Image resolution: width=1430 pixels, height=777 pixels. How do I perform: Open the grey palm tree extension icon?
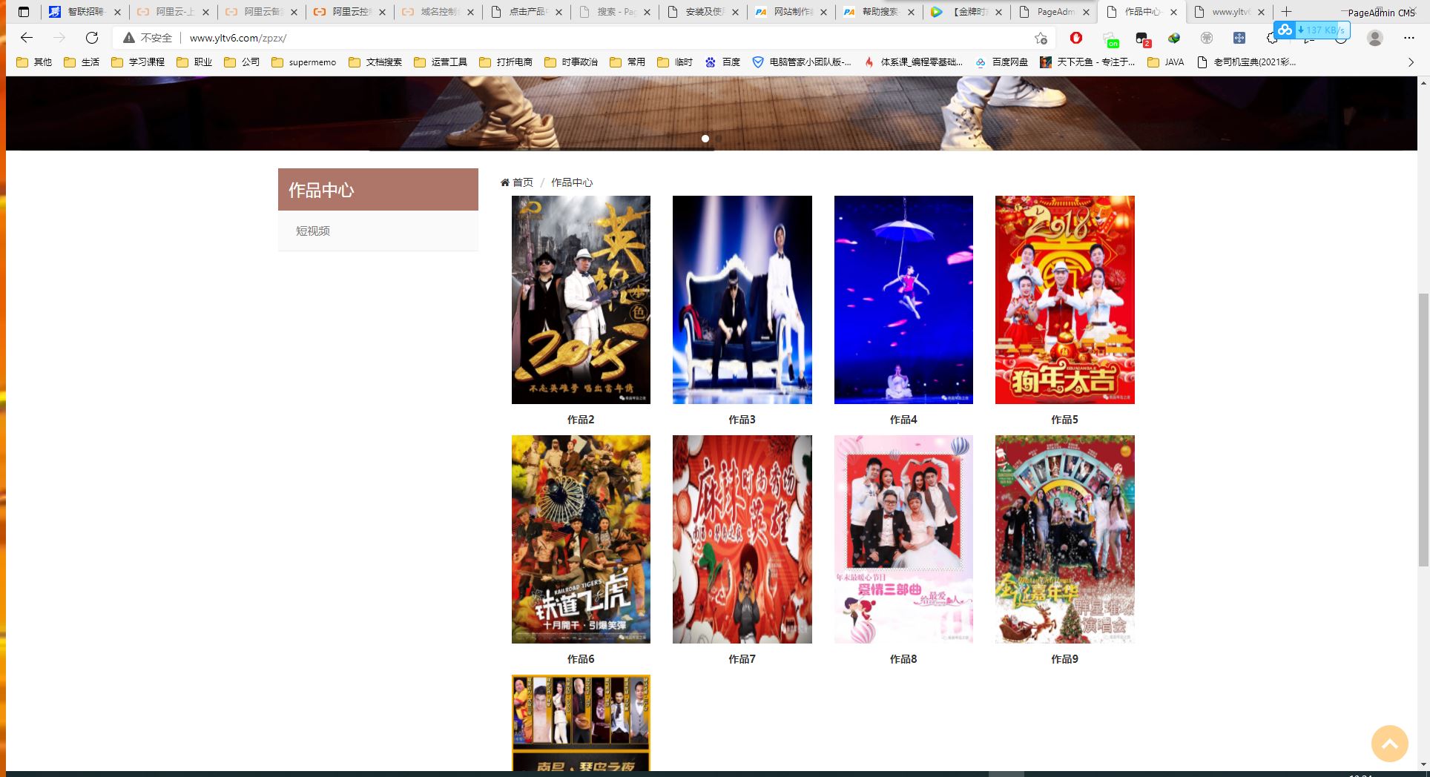point(1207,38)
